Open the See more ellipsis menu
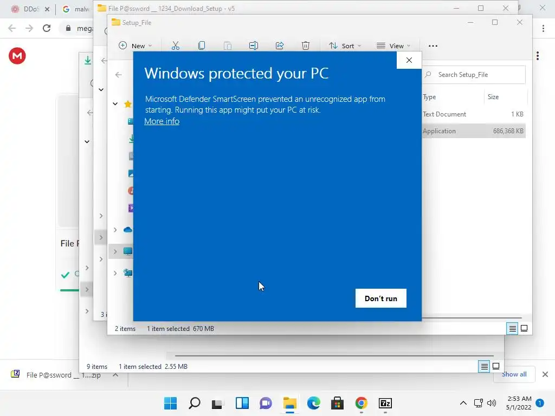555x416 pixels. coord(433,45)
